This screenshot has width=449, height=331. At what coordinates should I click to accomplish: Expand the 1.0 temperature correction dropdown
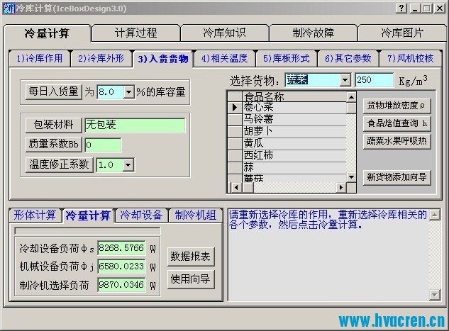128,165
